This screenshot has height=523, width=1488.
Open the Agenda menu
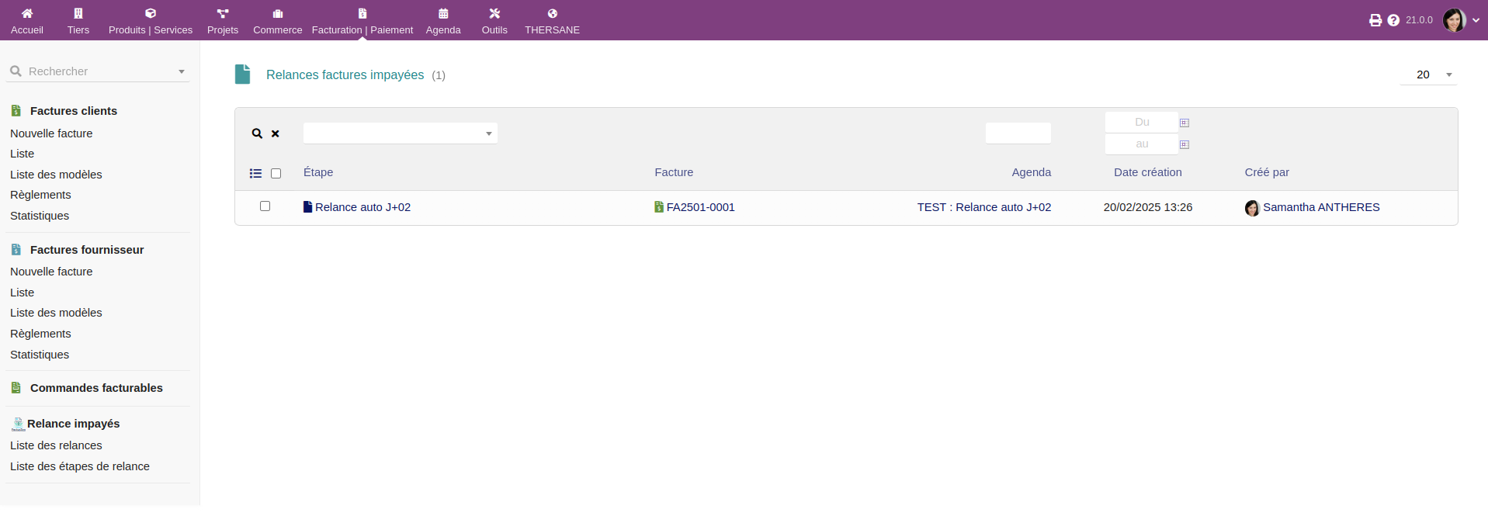pos(443,21)
